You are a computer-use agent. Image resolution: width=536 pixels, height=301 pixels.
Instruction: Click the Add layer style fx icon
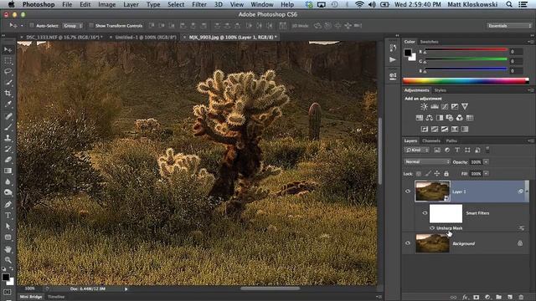(465, 298)
